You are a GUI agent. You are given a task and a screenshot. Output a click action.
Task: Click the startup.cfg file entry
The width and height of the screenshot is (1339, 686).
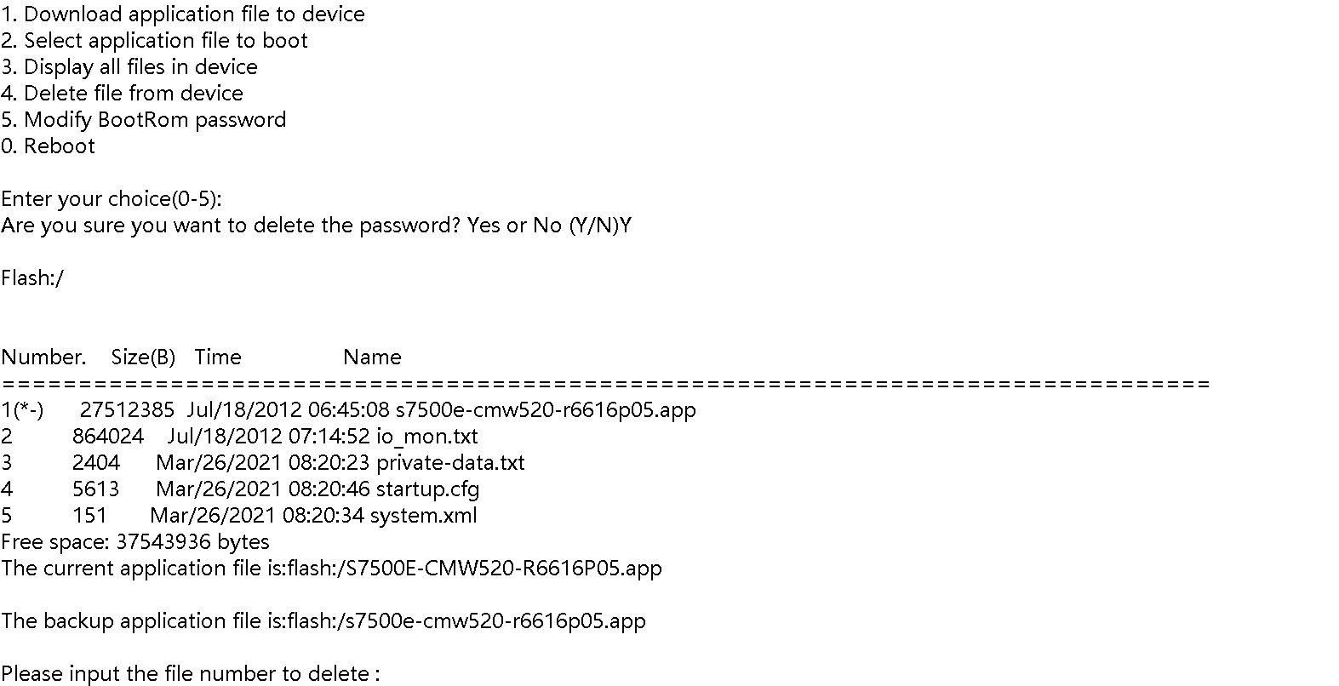click(427, 489)
